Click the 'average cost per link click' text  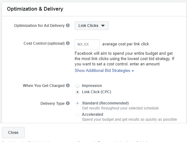pyautogui.click(x=126, y=44)
